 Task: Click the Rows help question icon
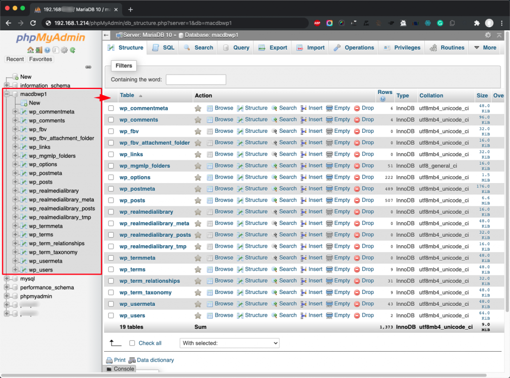pyautogui.click(x=382, y=99)
